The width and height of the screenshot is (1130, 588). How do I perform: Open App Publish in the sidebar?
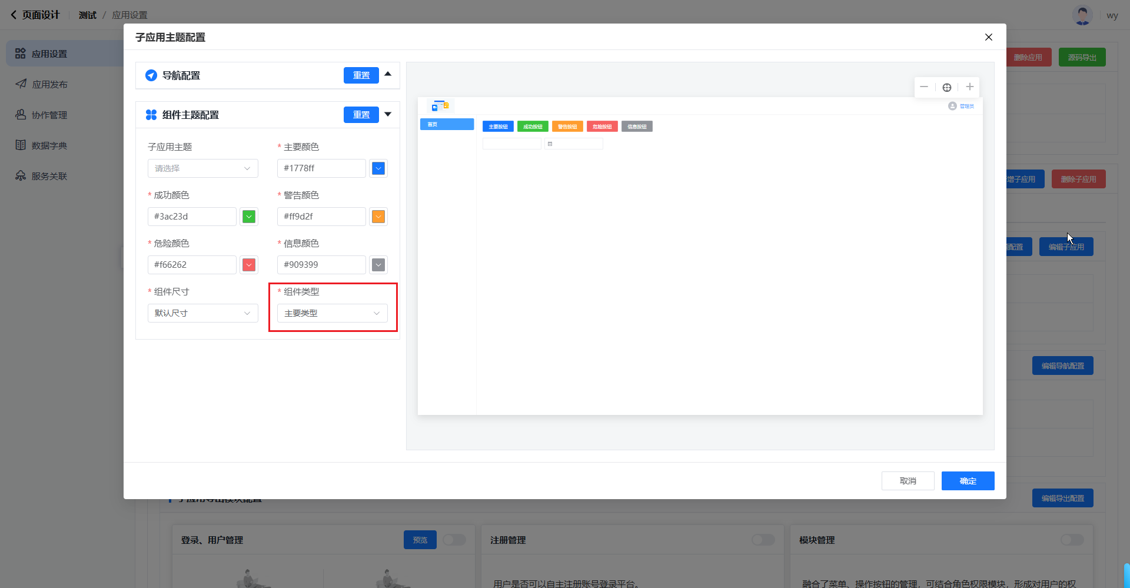(49, 84)
